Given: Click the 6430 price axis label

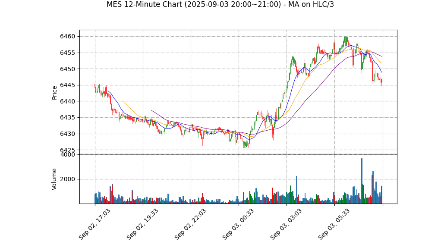Looking at the screenshot, I should tap(67, 134).
